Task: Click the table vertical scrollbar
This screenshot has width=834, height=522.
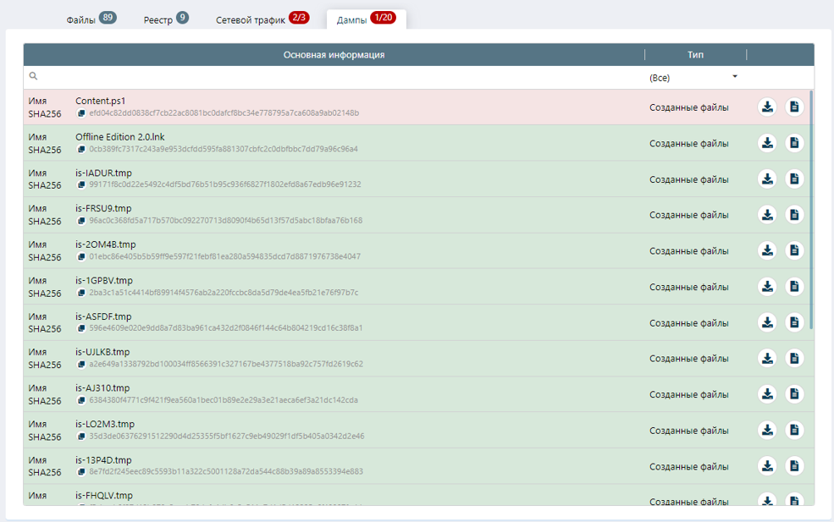Action: [811, 212]
